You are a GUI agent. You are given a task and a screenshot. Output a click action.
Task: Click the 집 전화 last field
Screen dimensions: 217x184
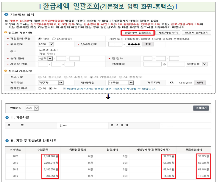pyautogui.click(x=174, y=59)
